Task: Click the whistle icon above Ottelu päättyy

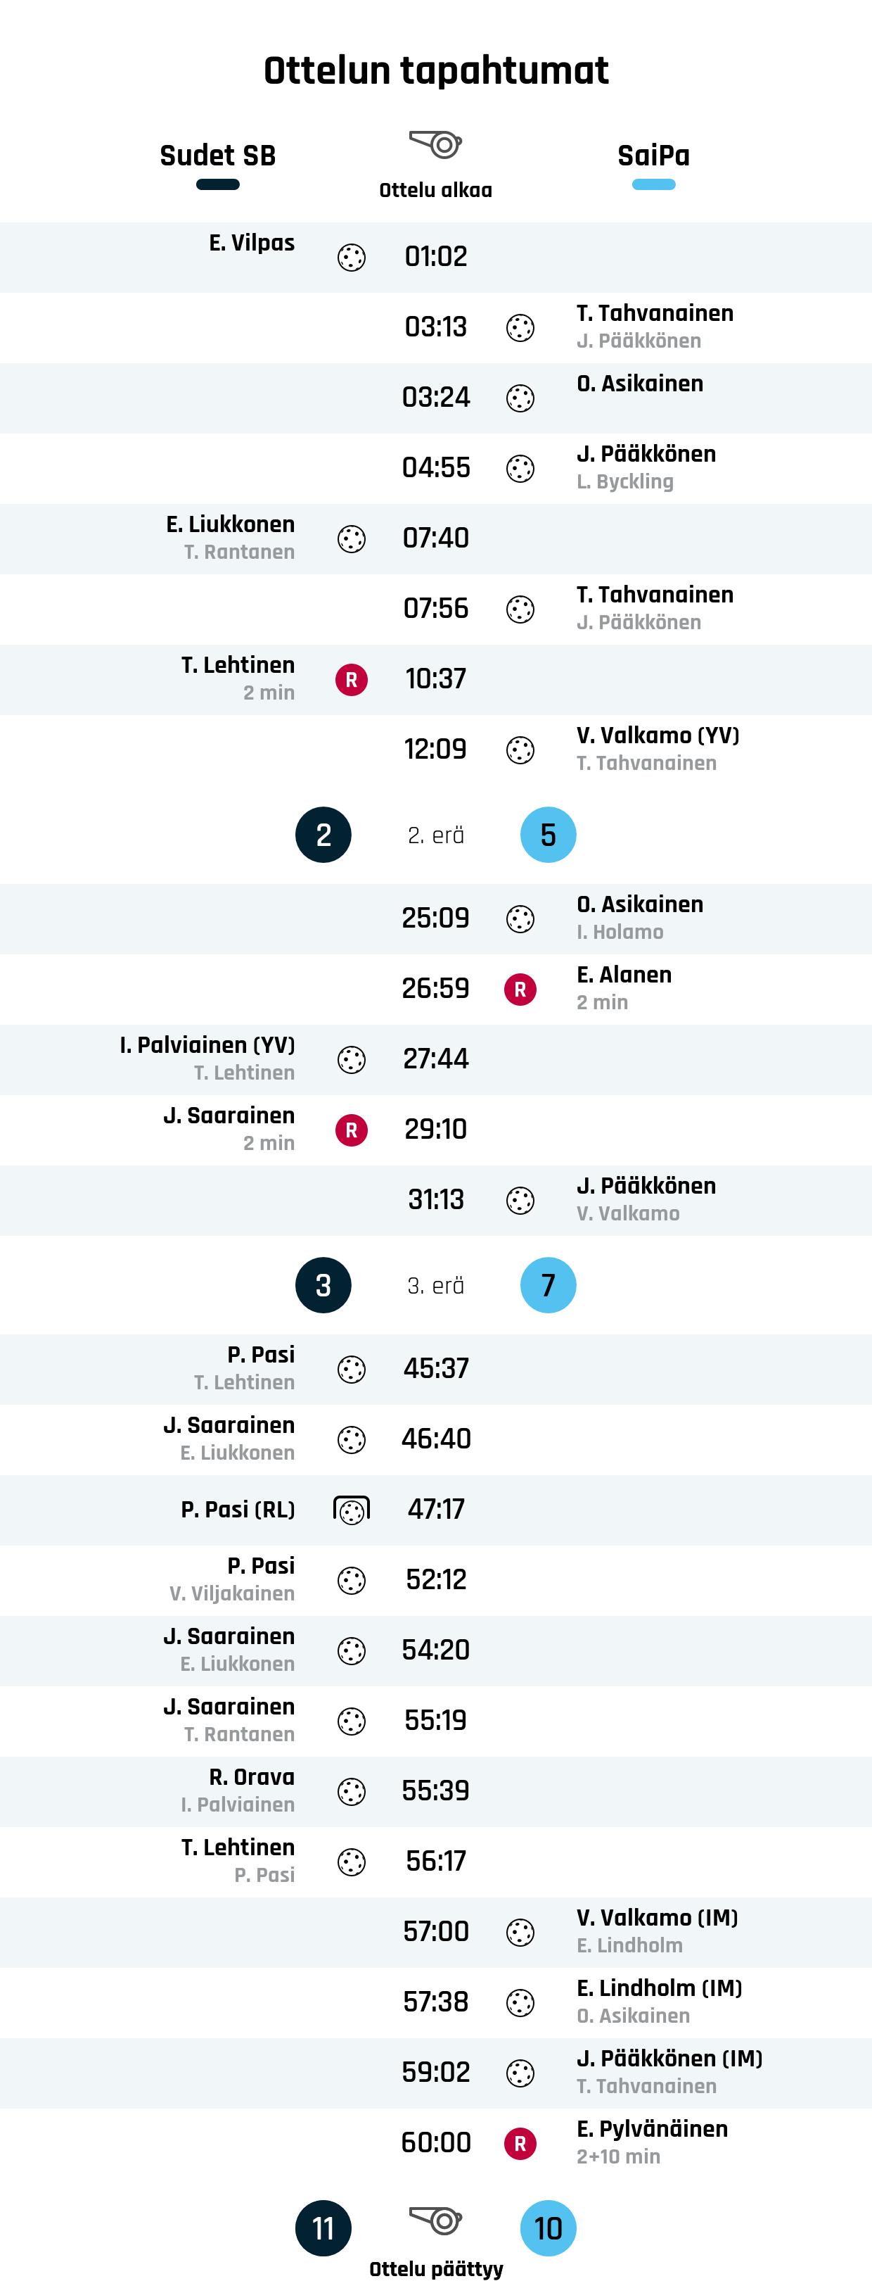Action: [436, 2219]
